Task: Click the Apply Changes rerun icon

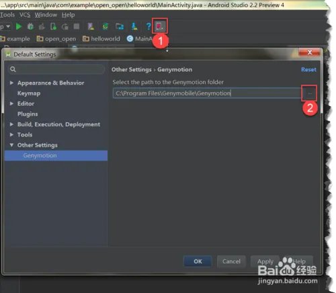Action: tap(65, 27)
